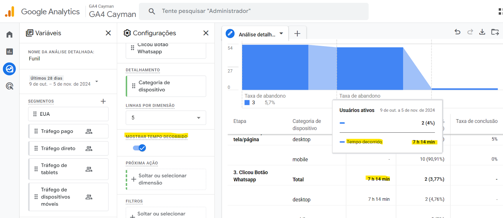
Task: Click the Funil analysis name field
Action: point(34,59)
